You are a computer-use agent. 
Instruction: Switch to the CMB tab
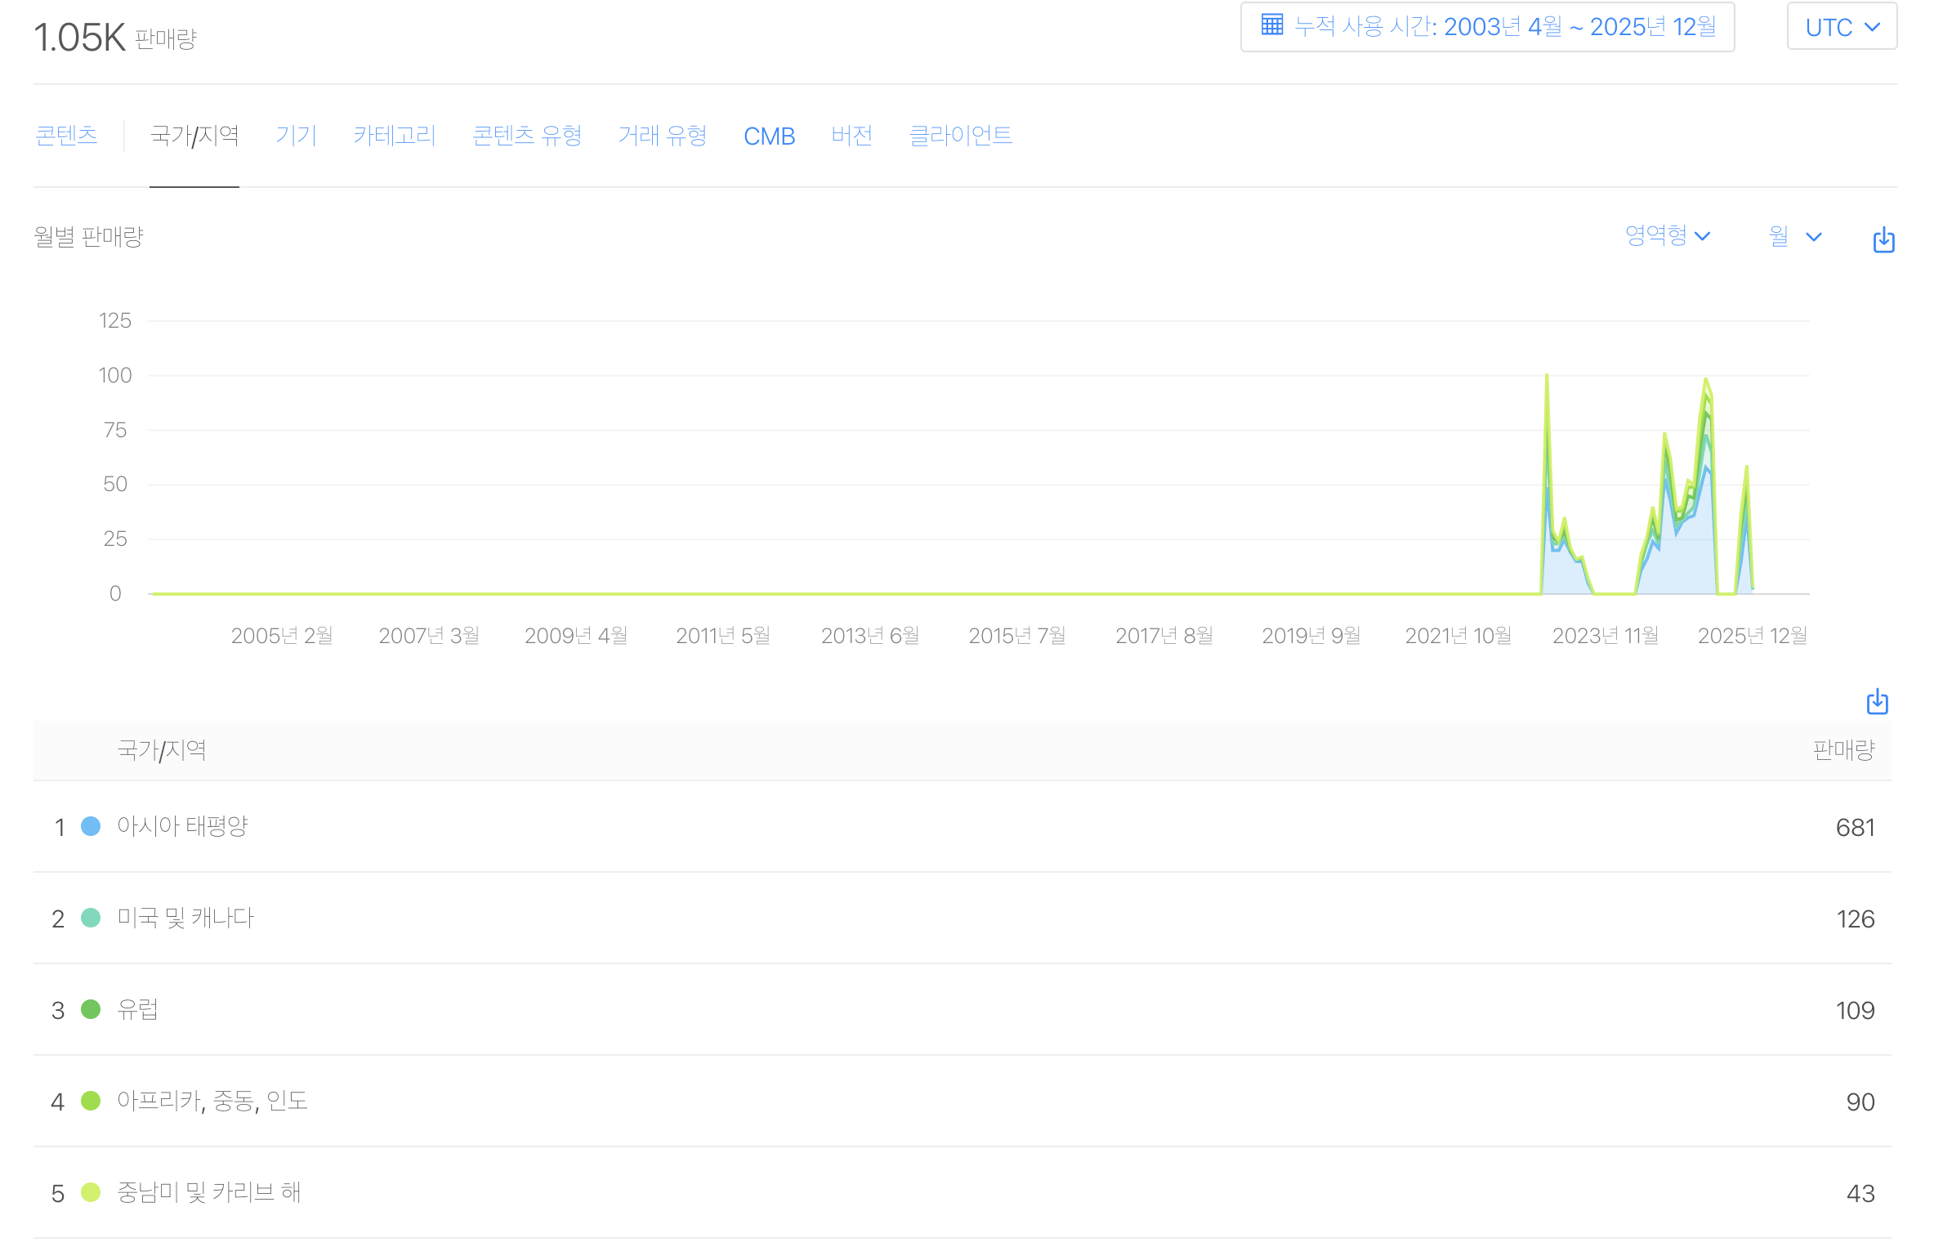[769, 136]
